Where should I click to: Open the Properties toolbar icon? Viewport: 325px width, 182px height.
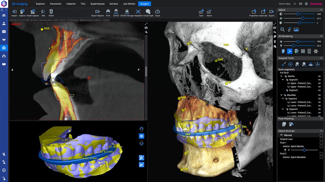254,12
